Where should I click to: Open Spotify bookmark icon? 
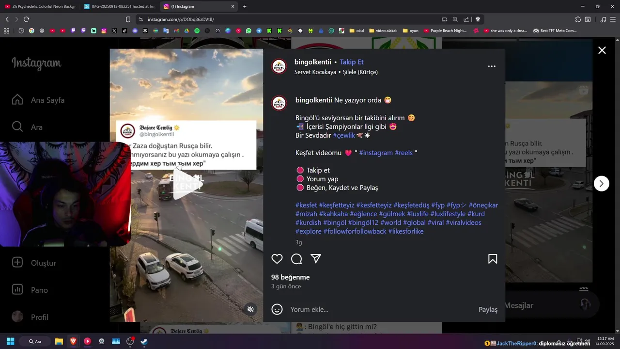pos(197,31)
